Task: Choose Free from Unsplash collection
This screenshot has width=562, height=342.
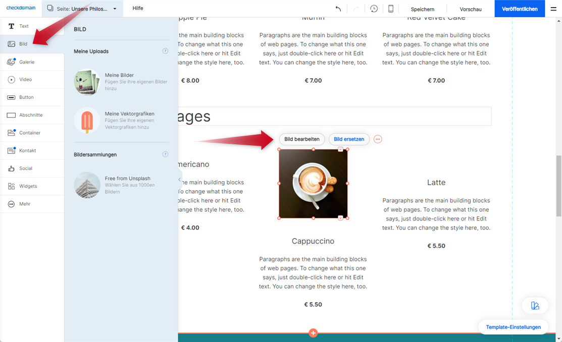Action: click(x=121, y=185)
